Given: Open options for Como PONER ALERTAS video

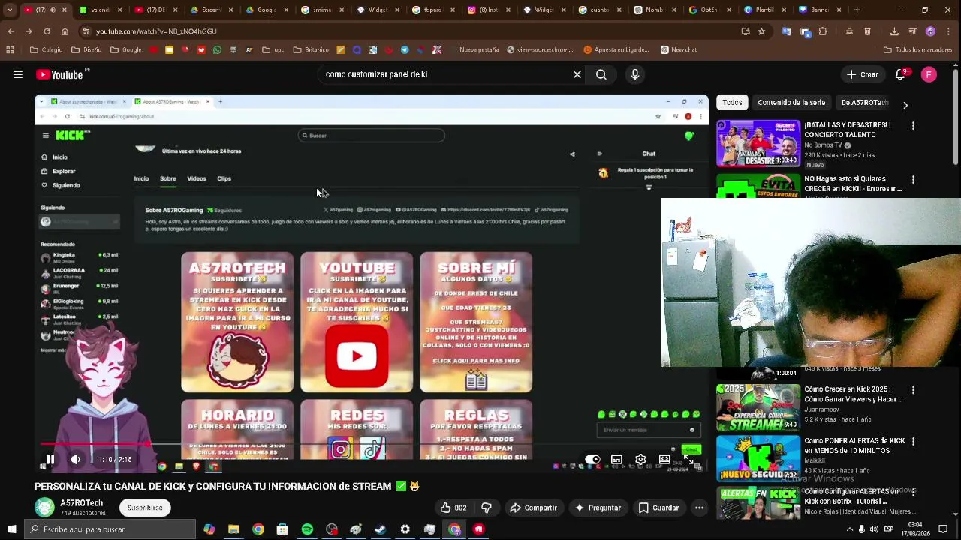Looking at the screenshot, I should [x=913, y=442].
